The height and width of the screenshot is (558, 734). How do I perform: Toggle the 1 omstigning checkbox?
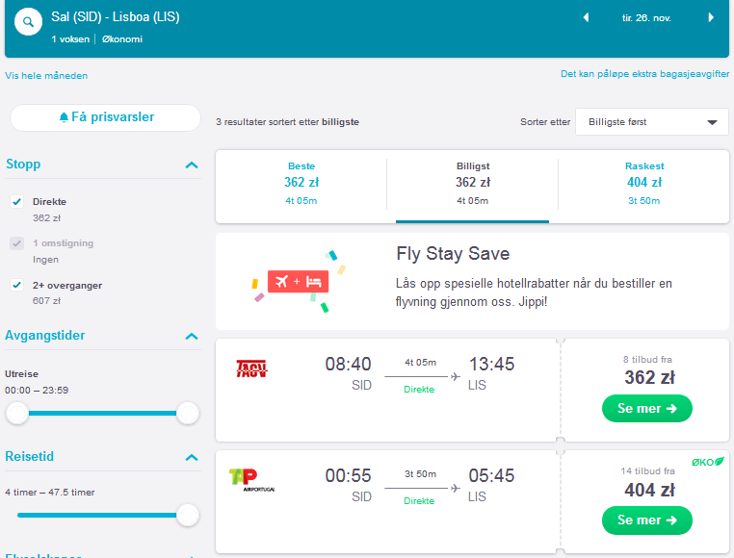pos(16,243)
